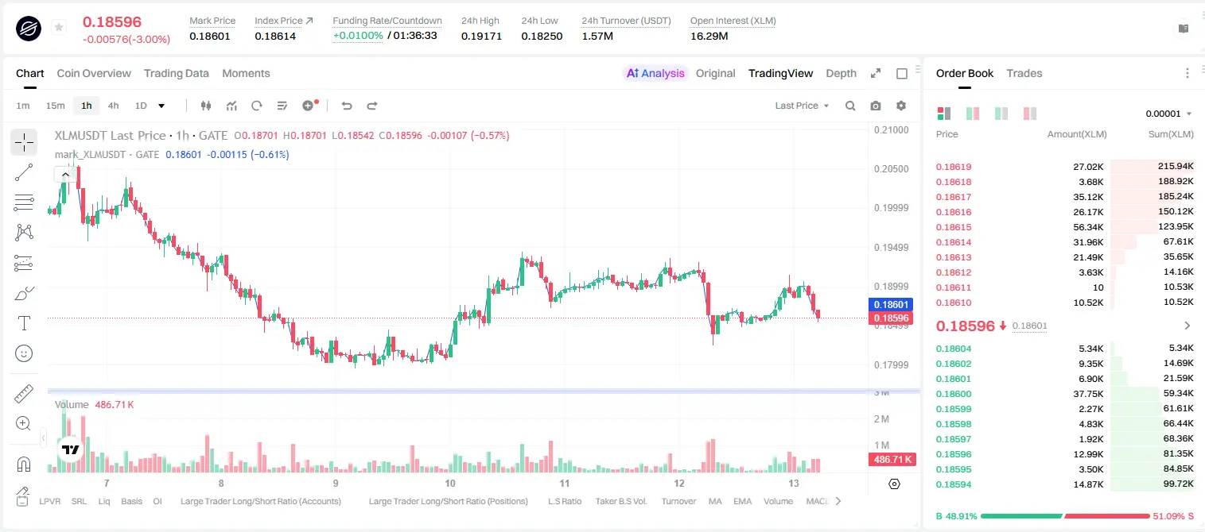Toggle the magnet snap mode

click(24, 464)
